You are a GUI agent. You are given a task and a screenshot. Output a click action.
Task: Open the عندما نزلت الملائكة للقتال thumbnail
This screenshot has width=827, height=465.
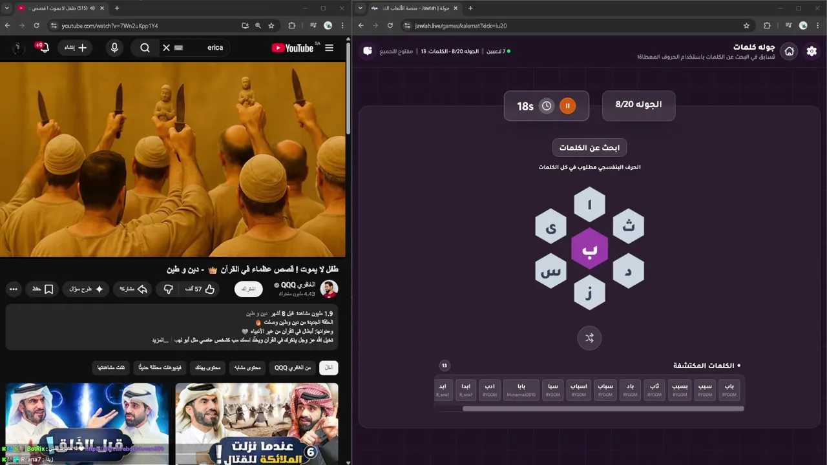tap(256, 423)
